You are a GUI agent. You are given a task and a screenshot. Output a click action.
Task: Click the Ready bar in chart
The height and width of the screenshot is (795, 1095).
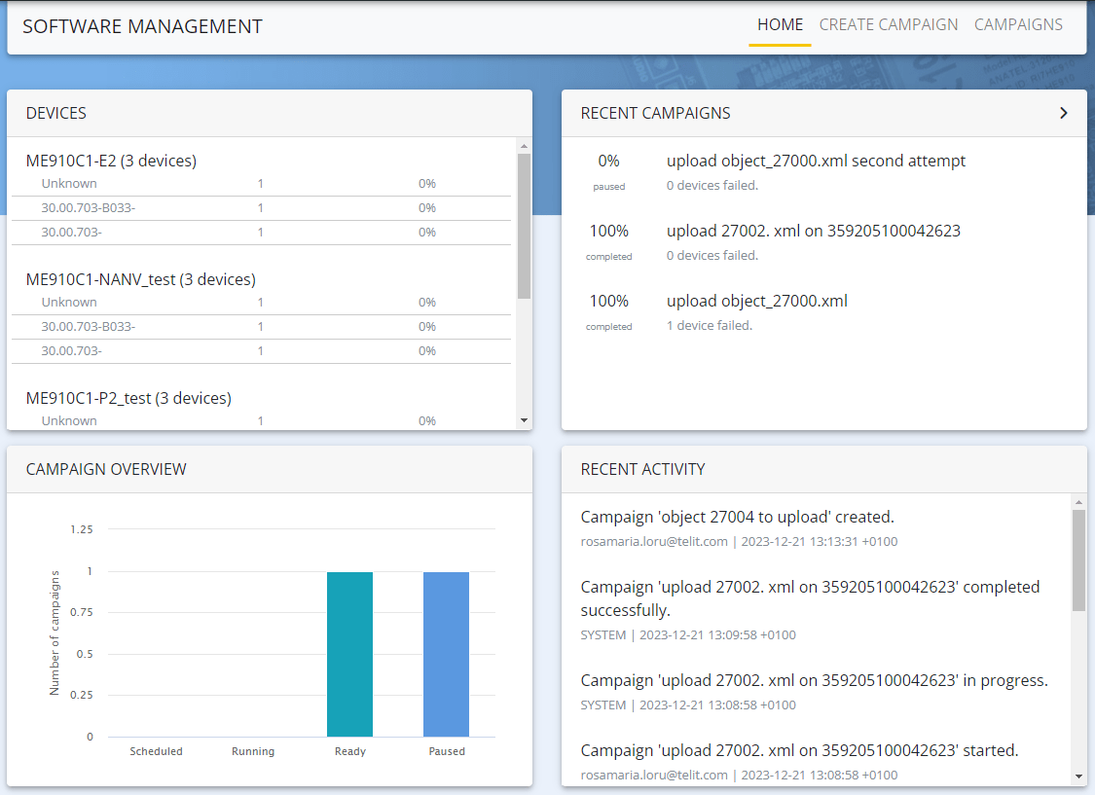(x=349, y=654)
